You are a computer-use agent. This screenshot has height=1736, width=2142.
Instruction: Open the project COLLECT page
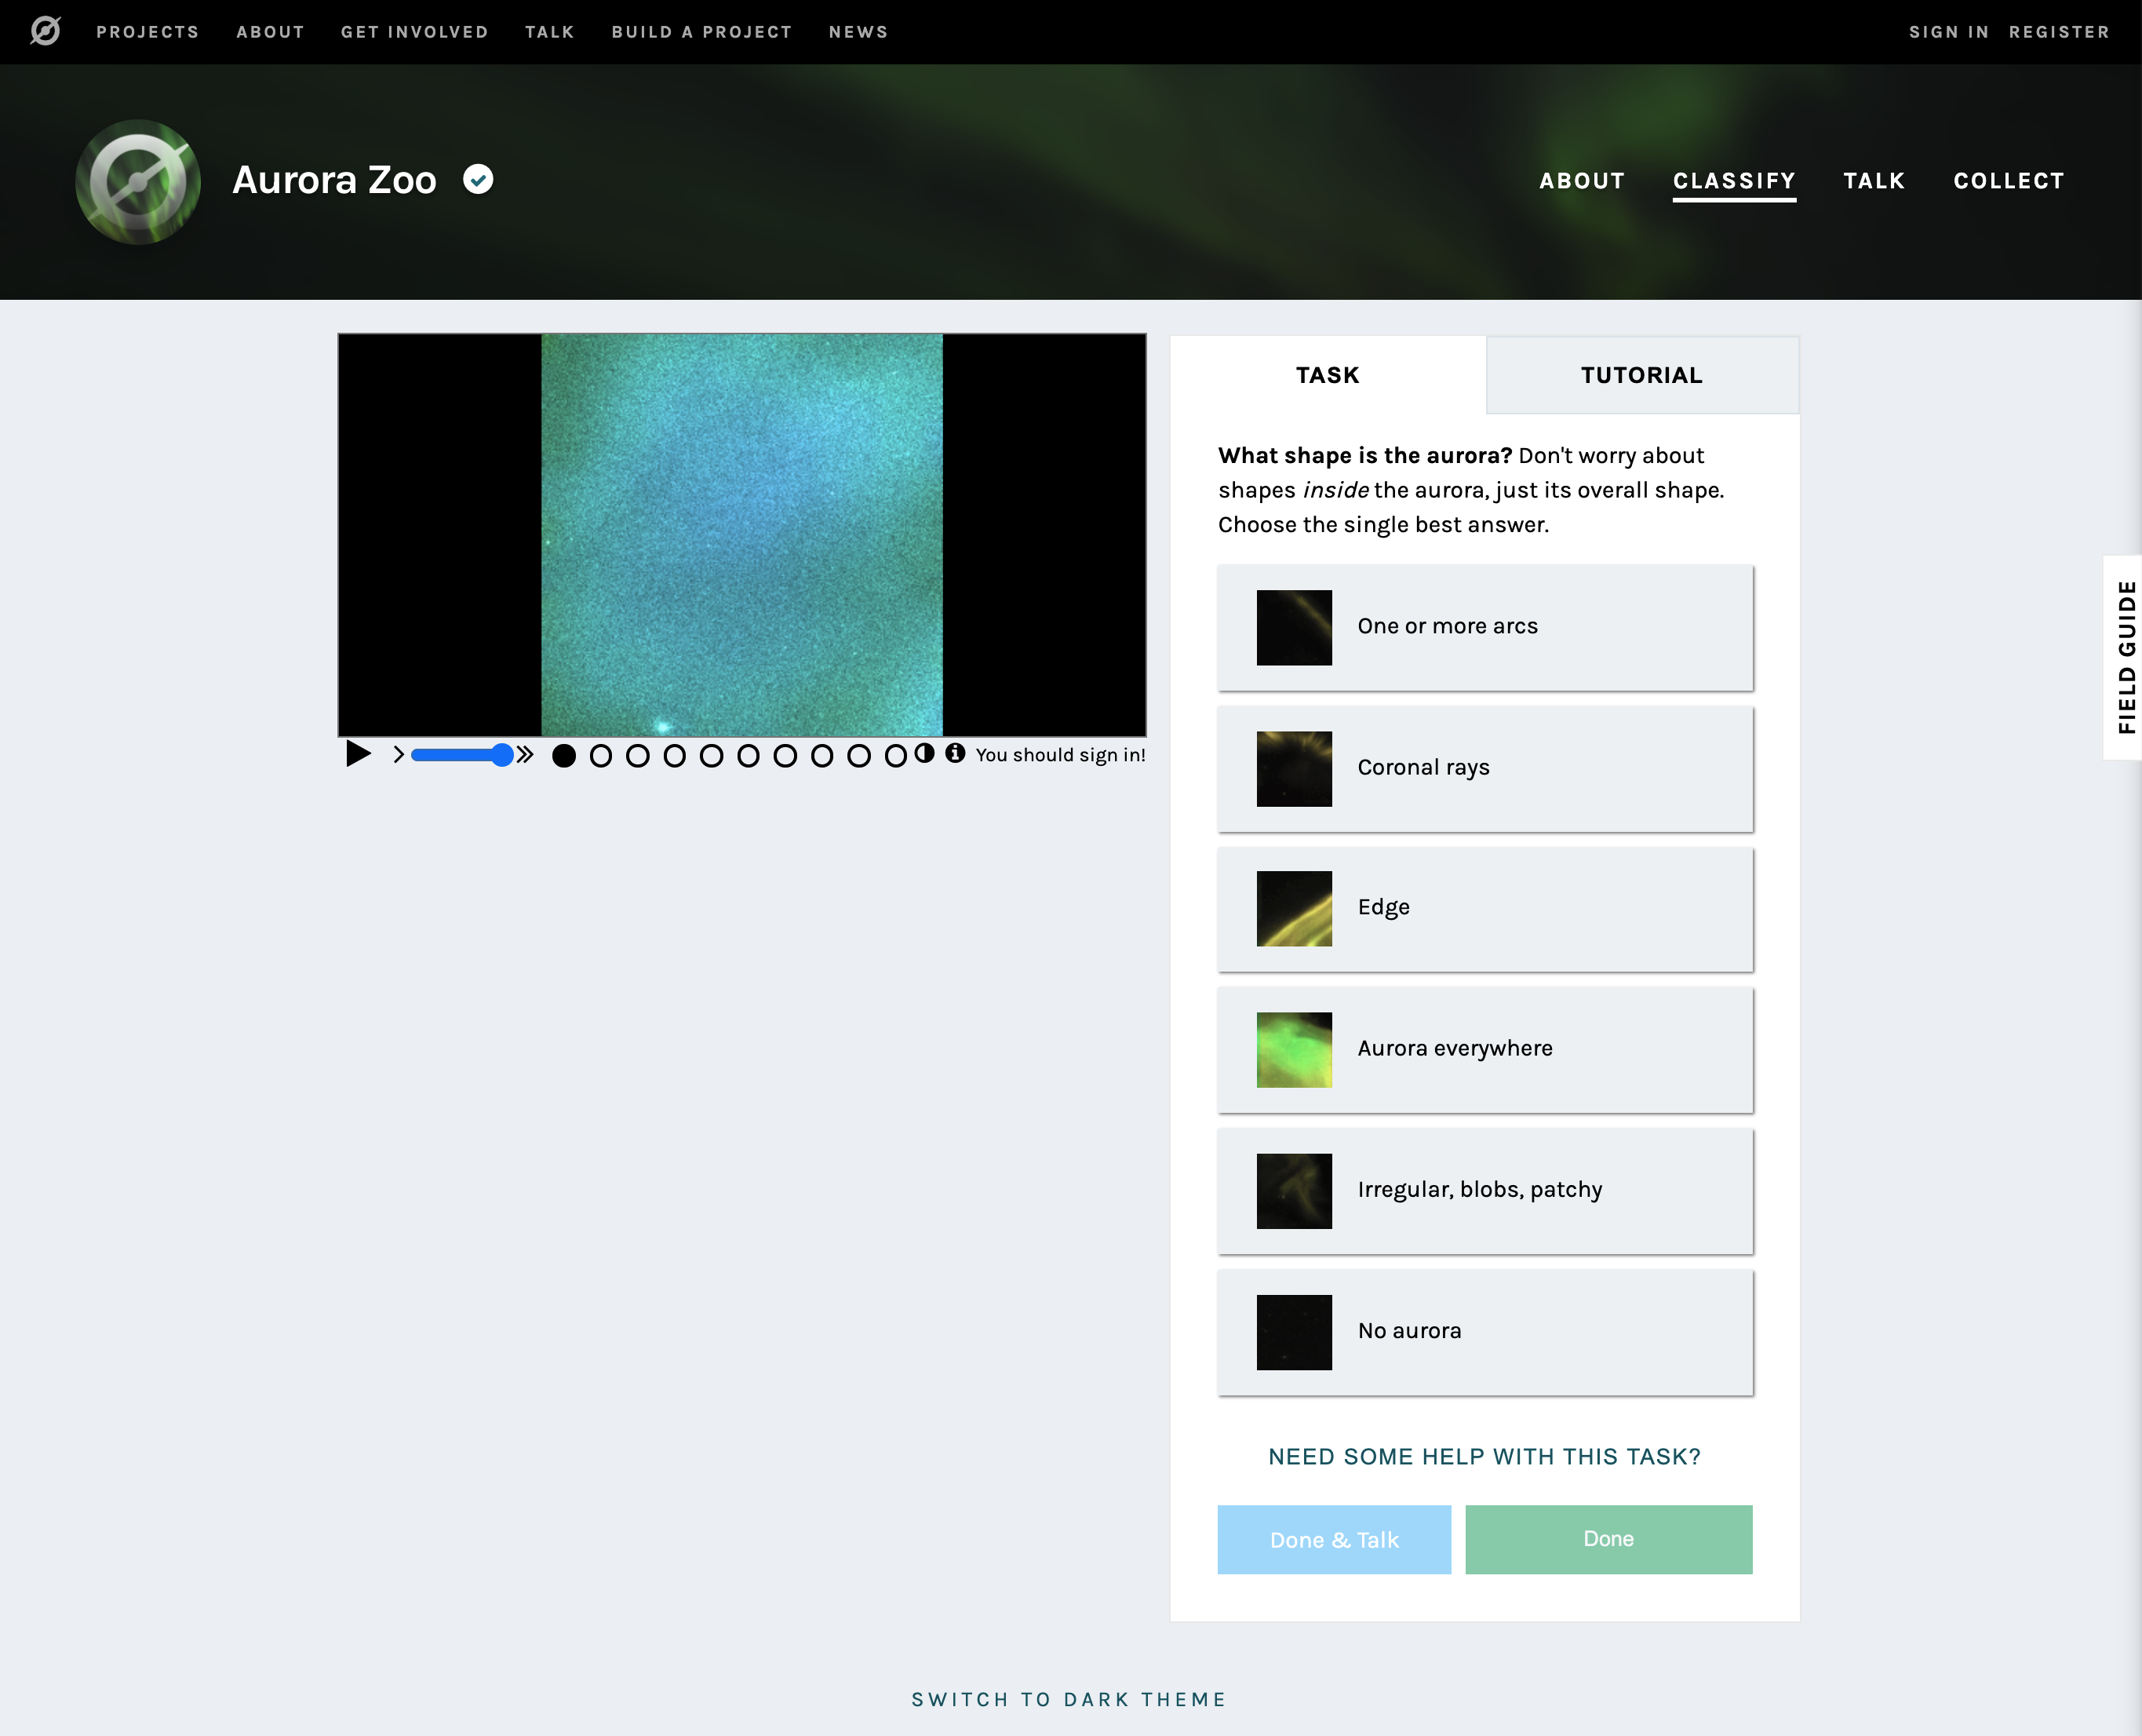coord(2009,181)
